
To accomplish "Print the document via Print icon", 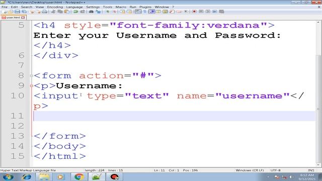I will coord(45,12).
